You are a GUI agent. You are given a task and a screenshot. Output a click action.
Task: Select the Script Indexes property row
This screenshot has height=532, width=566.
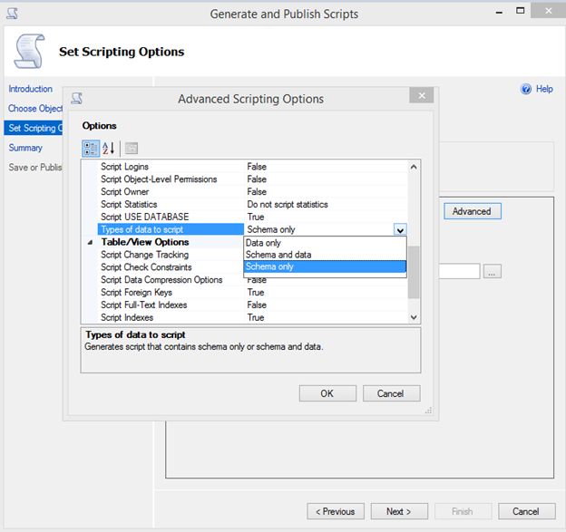127,318
